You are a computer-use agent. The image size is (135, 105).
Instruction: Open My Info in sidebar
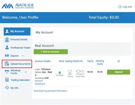[x=12, y=88]
